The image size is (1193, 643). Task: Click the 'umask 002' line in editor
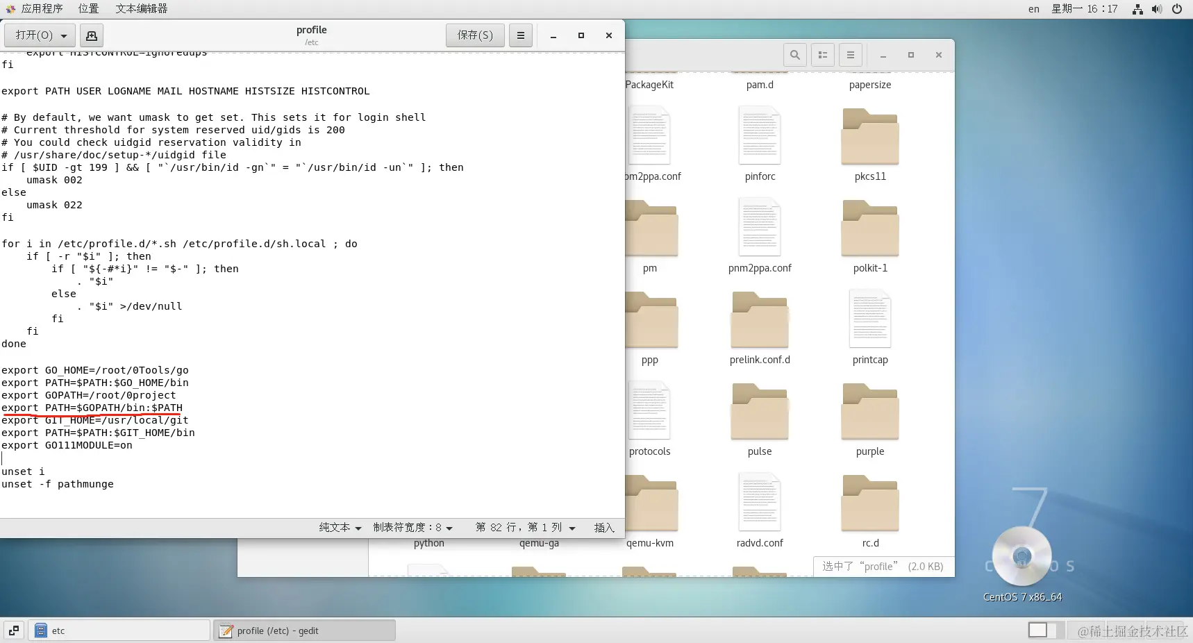[x=54, y=181]
